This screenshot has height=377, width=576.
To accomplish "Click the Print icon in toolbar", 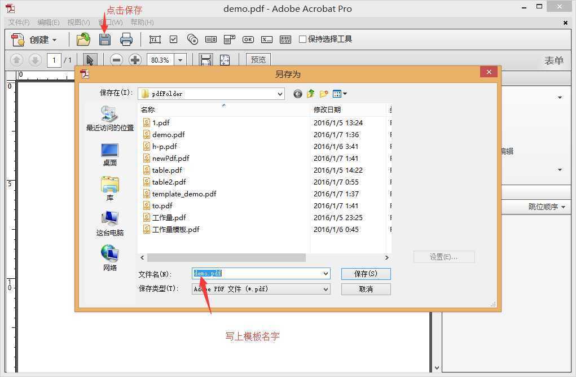I will (x=126, y=40).
